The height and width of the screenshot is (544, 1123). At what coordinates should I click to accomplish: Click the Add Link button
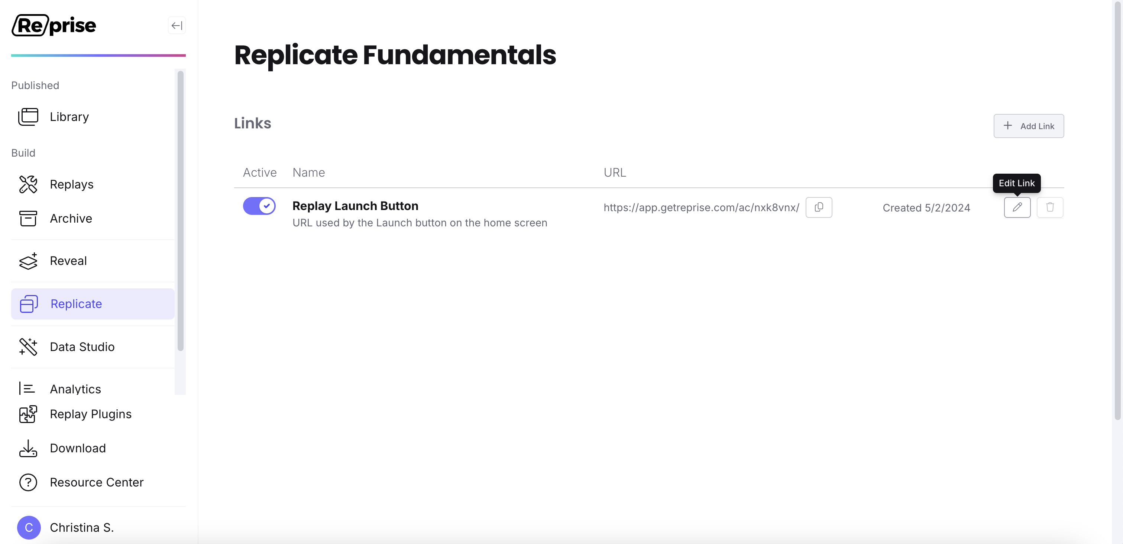1028,126
